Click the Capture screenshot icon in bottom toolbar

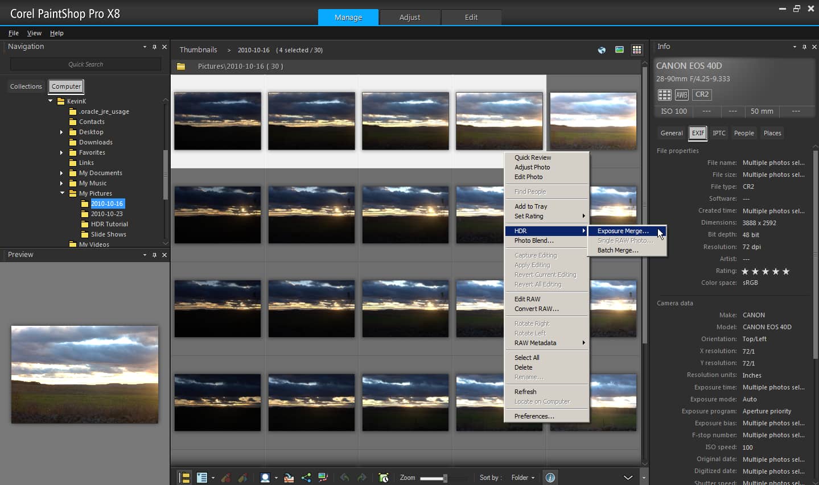[384, 478]
